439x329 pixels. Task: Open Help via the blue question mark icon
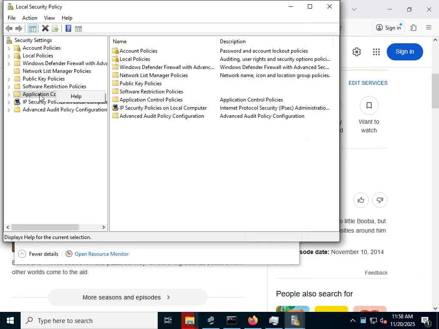68,28
